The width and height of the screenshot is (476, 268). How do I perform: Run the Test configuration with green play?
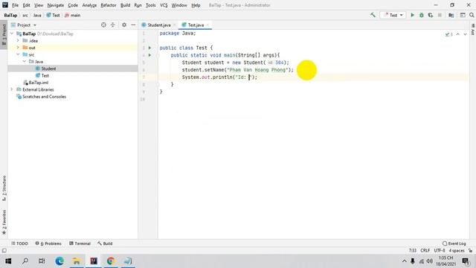(412, 15)
